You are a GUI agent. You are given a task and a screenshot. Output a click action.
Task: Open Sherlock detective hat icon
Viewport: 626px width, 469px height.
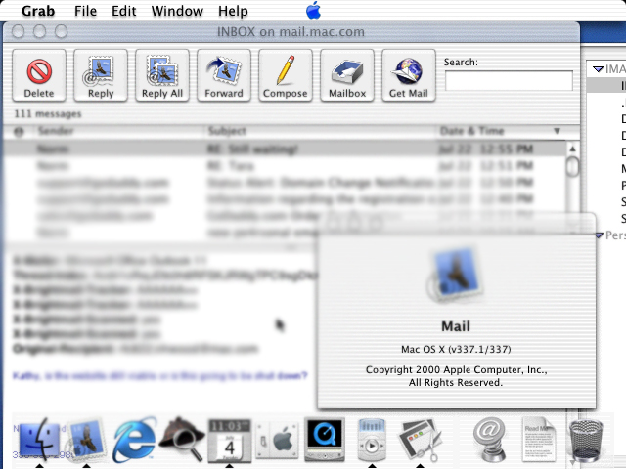182,440
